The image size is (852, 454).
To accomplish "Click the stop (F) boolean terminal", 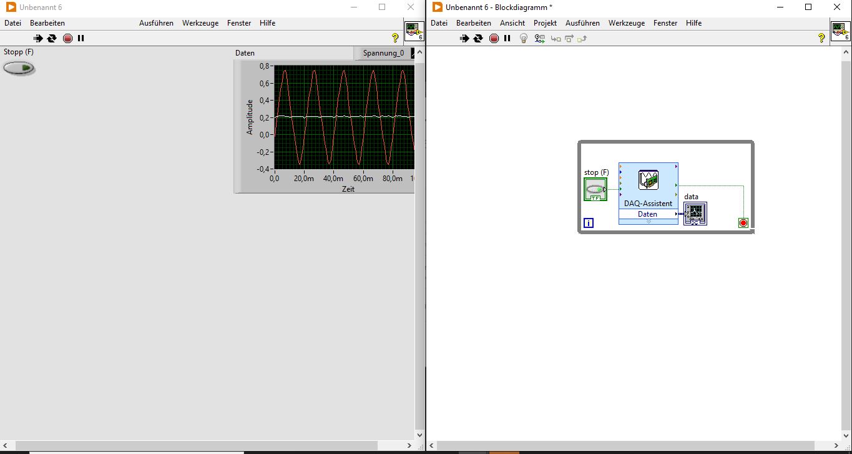I will click(x=595, y=189).
